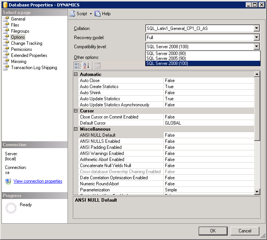Open the Help icon in toolbar

click(x=97, y=14)
